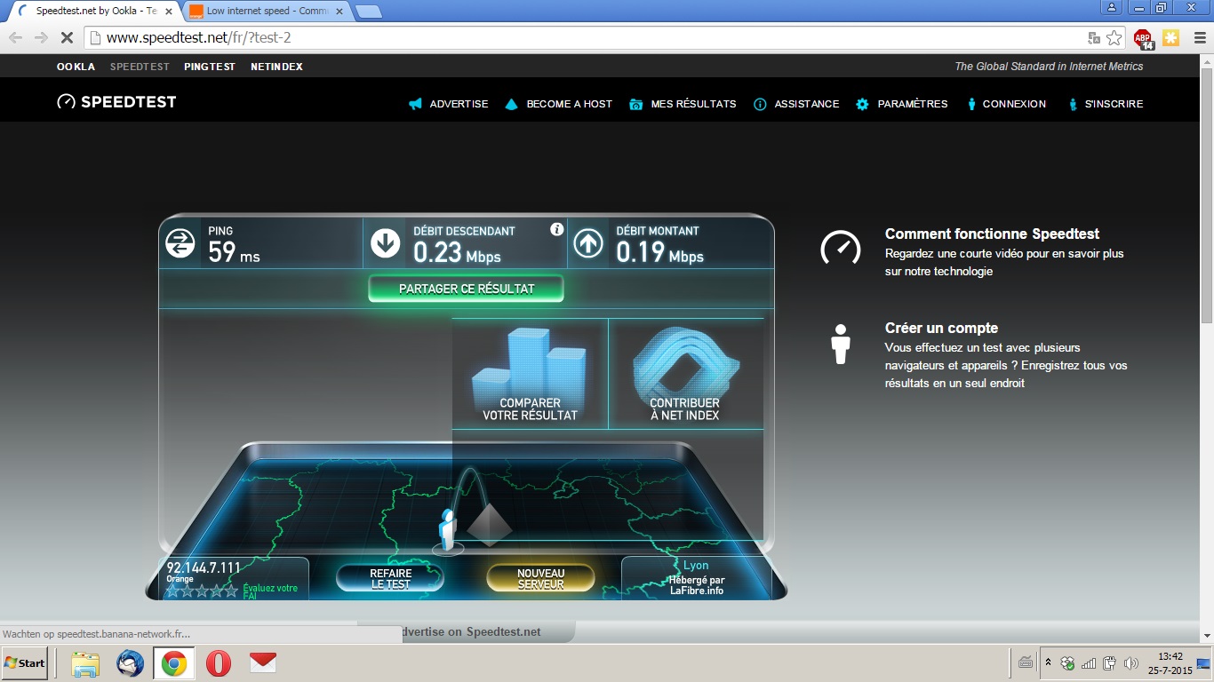The width and height of the screenshot is (1214, 682).
Task: Click PARTAGER CE RÉSULTAT
Action: click(x=466, y=289)
